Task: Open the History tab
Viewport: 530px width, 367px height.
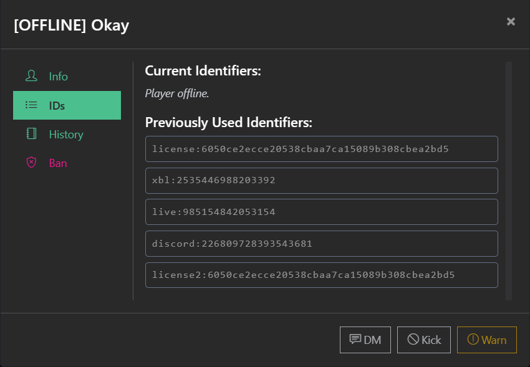Action: [65, 134]
